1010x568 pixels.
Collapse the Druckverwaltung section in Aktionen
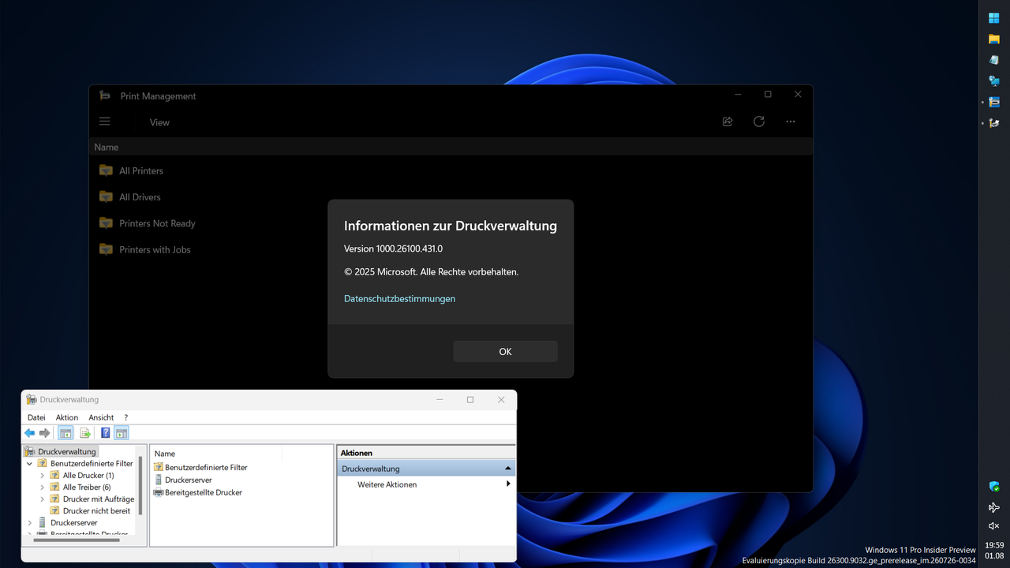508,469
